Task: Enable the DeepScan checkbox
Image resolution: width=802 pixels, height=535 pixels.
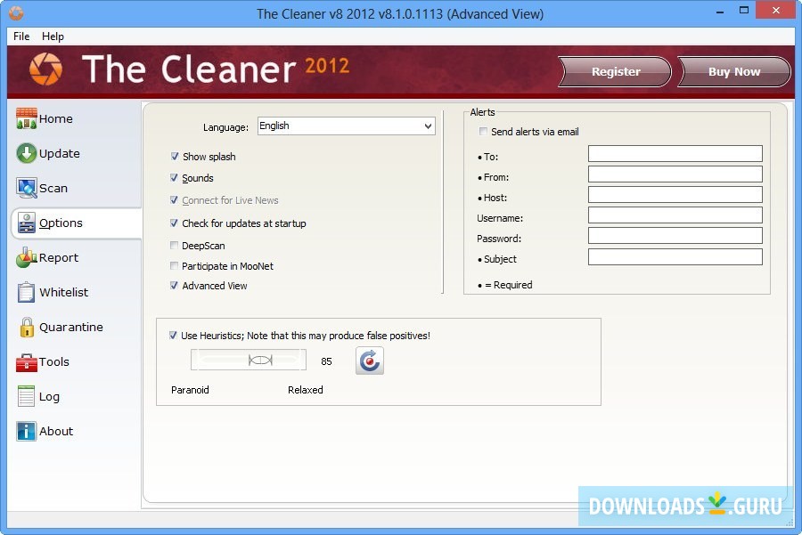Action: 174,245
